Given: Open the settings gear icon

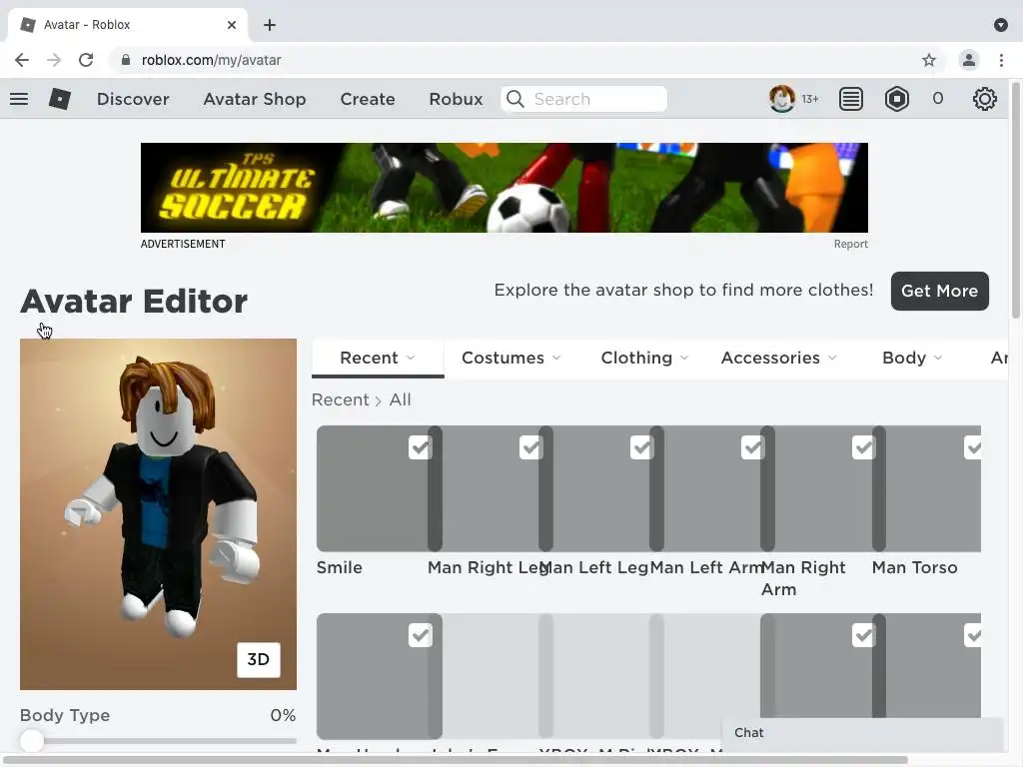Looking at the screenshot, I should pos(984,99).
